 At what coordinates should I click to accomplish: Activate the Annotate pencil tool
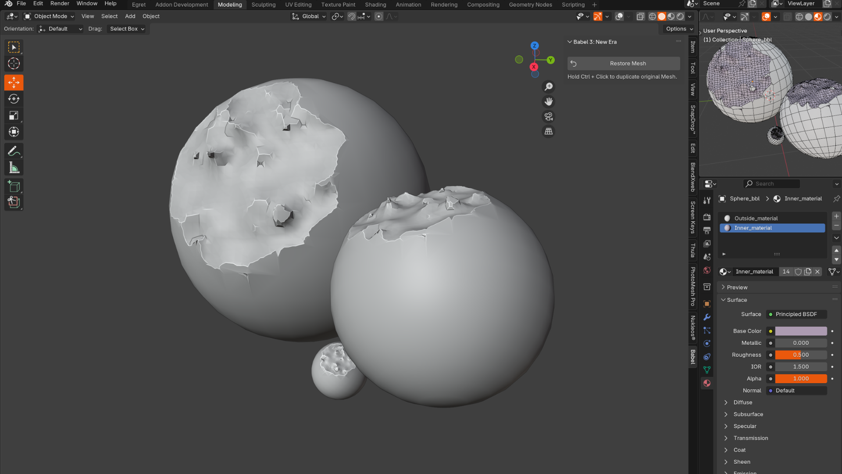coord(14,151)
